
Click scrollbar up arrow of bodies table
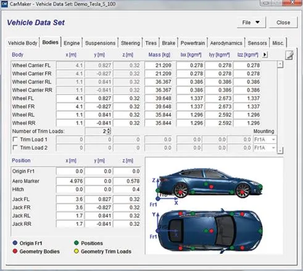pyautogui.click(x=280, y=64)
